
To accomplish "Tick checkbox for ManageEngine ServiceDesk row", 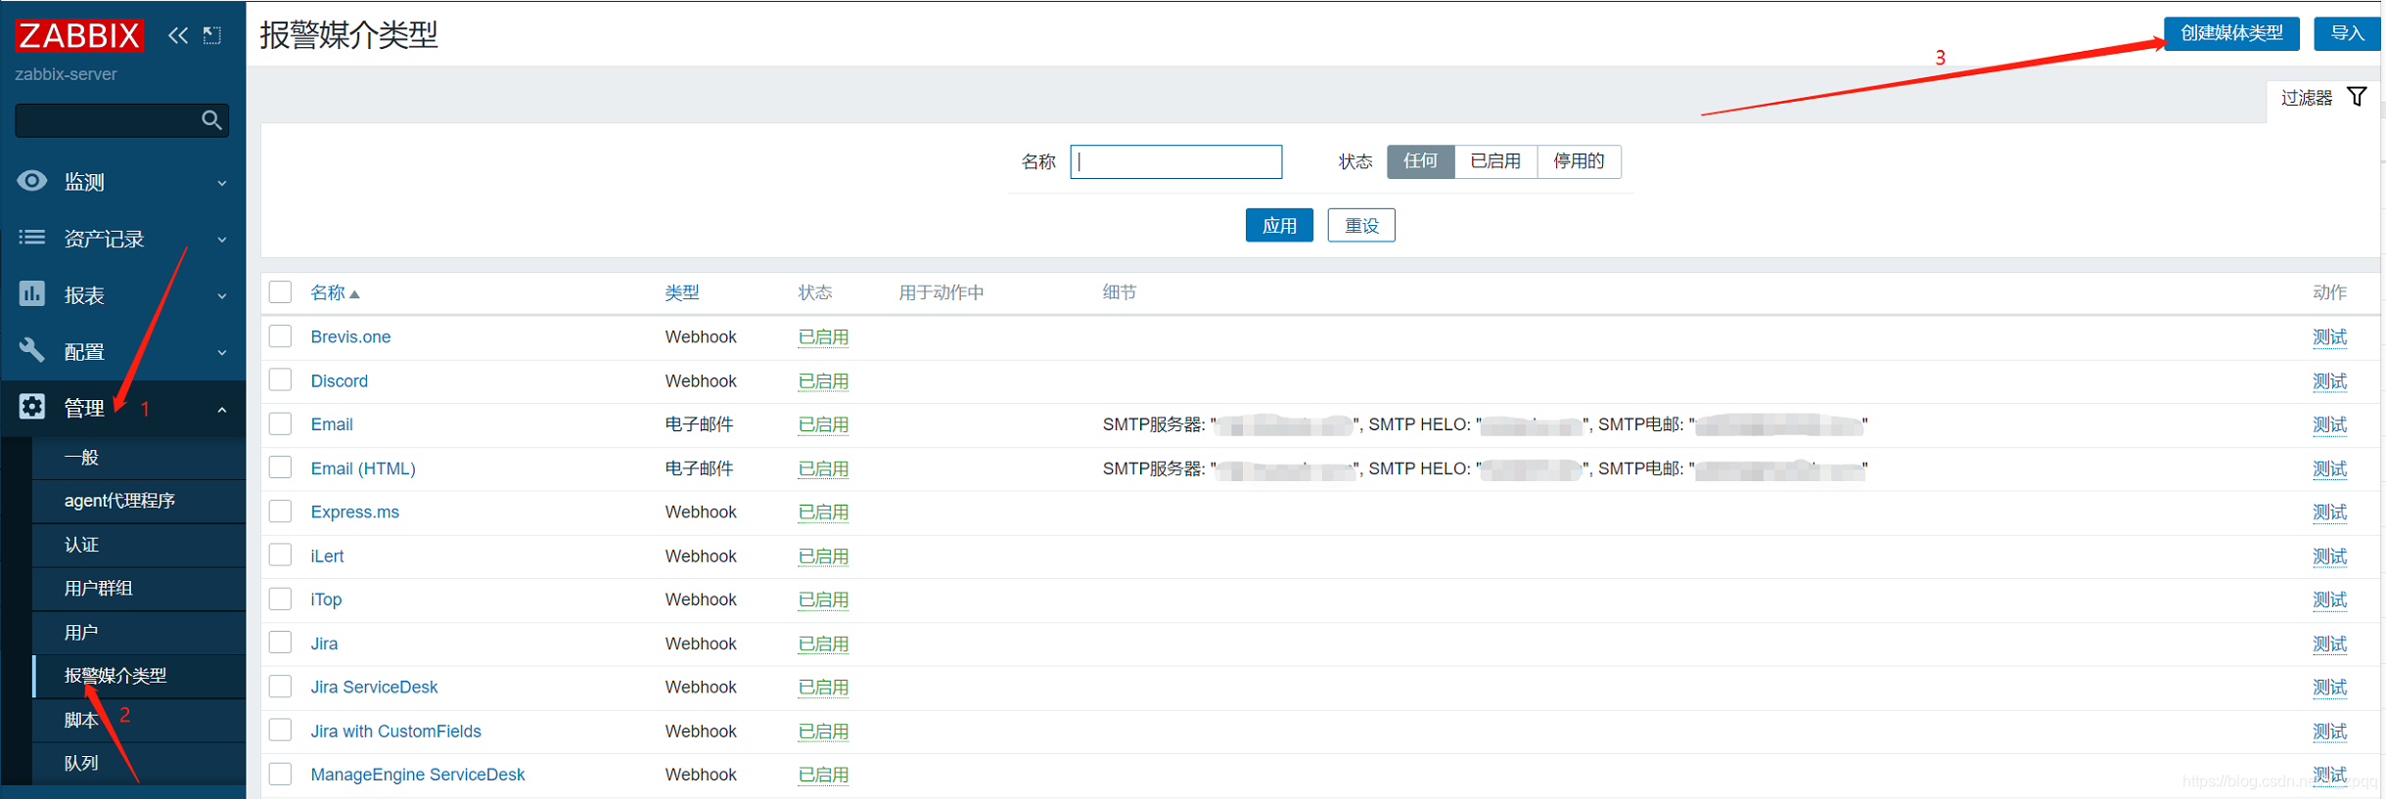I will point(281,774).
